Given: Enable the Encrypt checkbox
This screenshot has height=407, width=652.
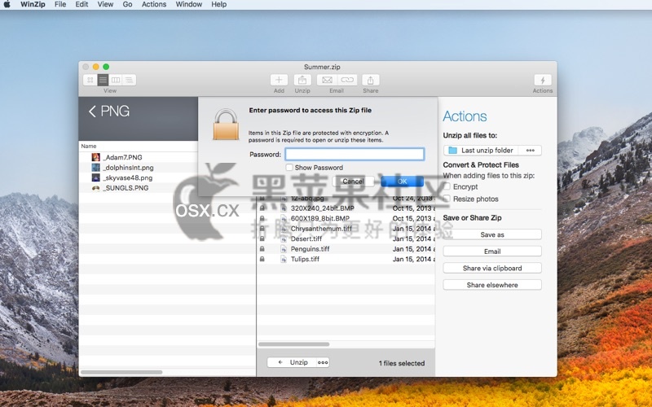Looking at the screenshot, I should pyautogui.click(x=447, y=186).
